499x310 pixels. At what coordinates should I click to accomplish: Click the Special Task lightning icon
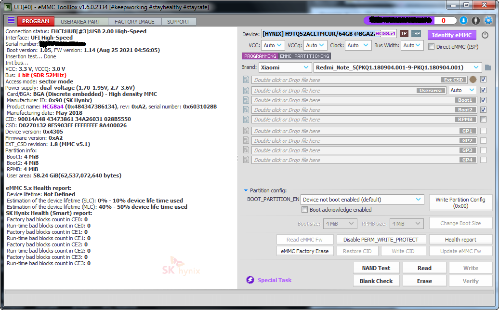click(x=250, y=280)
